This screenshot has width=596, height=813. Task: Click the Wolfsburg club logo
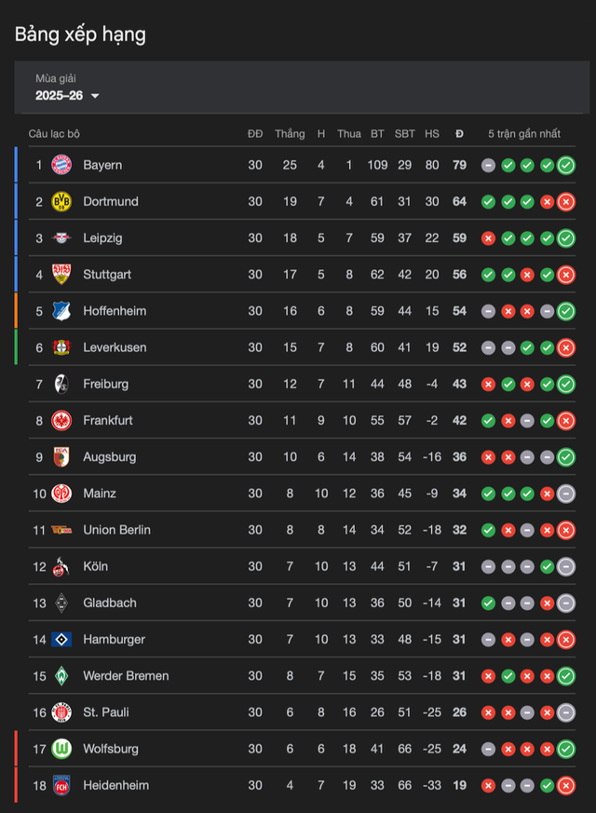pos(61,749)
